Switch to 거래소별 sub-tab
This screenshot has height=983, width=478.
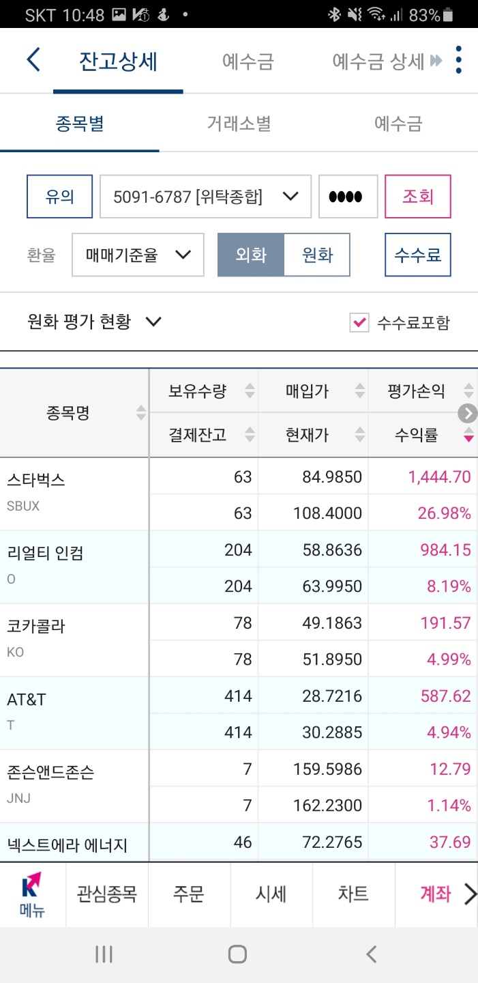(x=239, y=124)
